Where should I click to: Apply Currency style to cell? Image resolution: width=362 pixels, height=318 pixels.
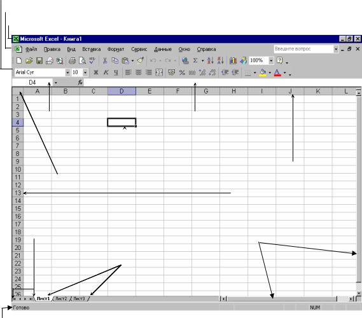click(x=172, y=73)
